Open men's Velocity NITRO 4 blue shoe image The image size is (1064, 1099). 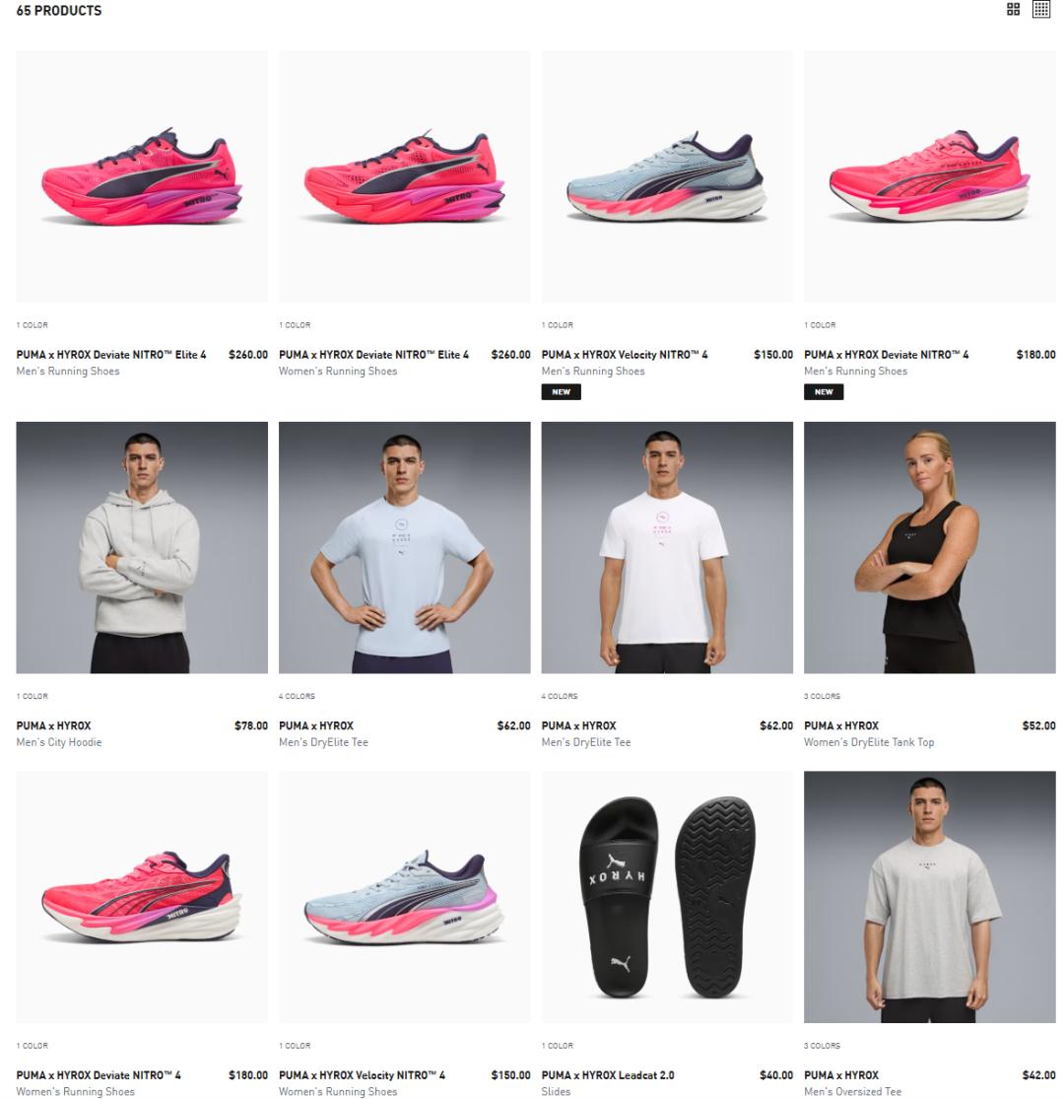pyautogui.click(x=667, y=176)
